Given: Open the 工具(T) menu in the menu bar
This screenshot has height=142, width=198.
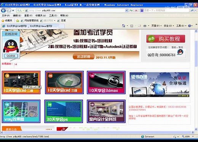Looking at the screenshot, I should [53, 16].
